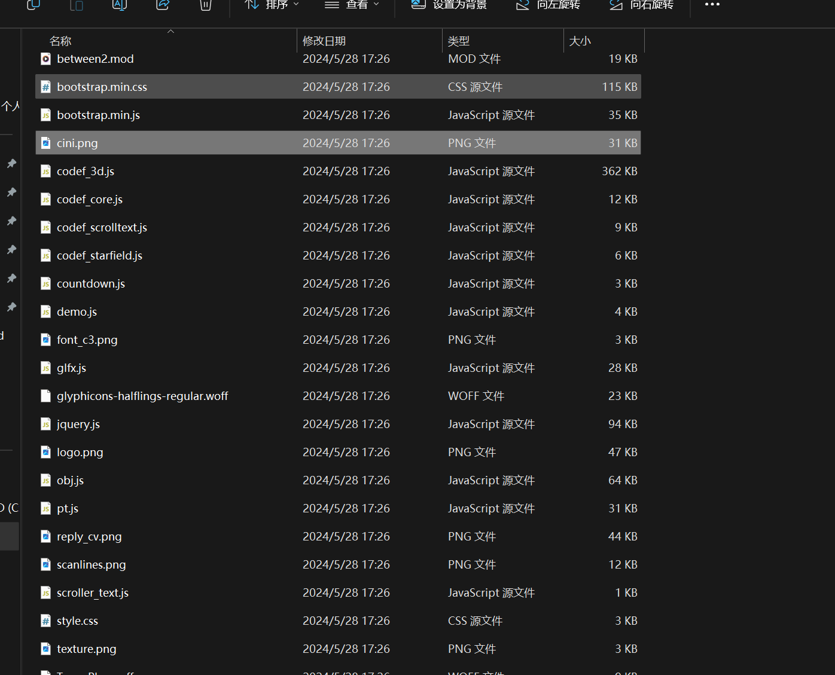Sort by the 大小 column header

pyautogui.click(x=580, y=41)
